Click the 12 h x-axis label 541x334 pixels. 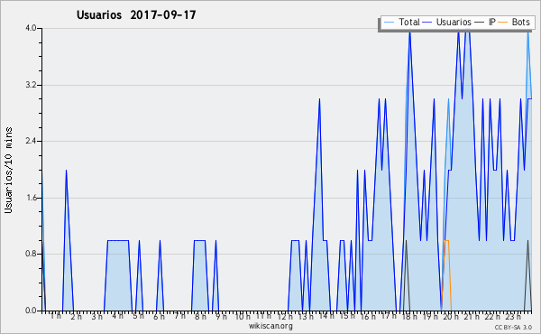[285, 316]
